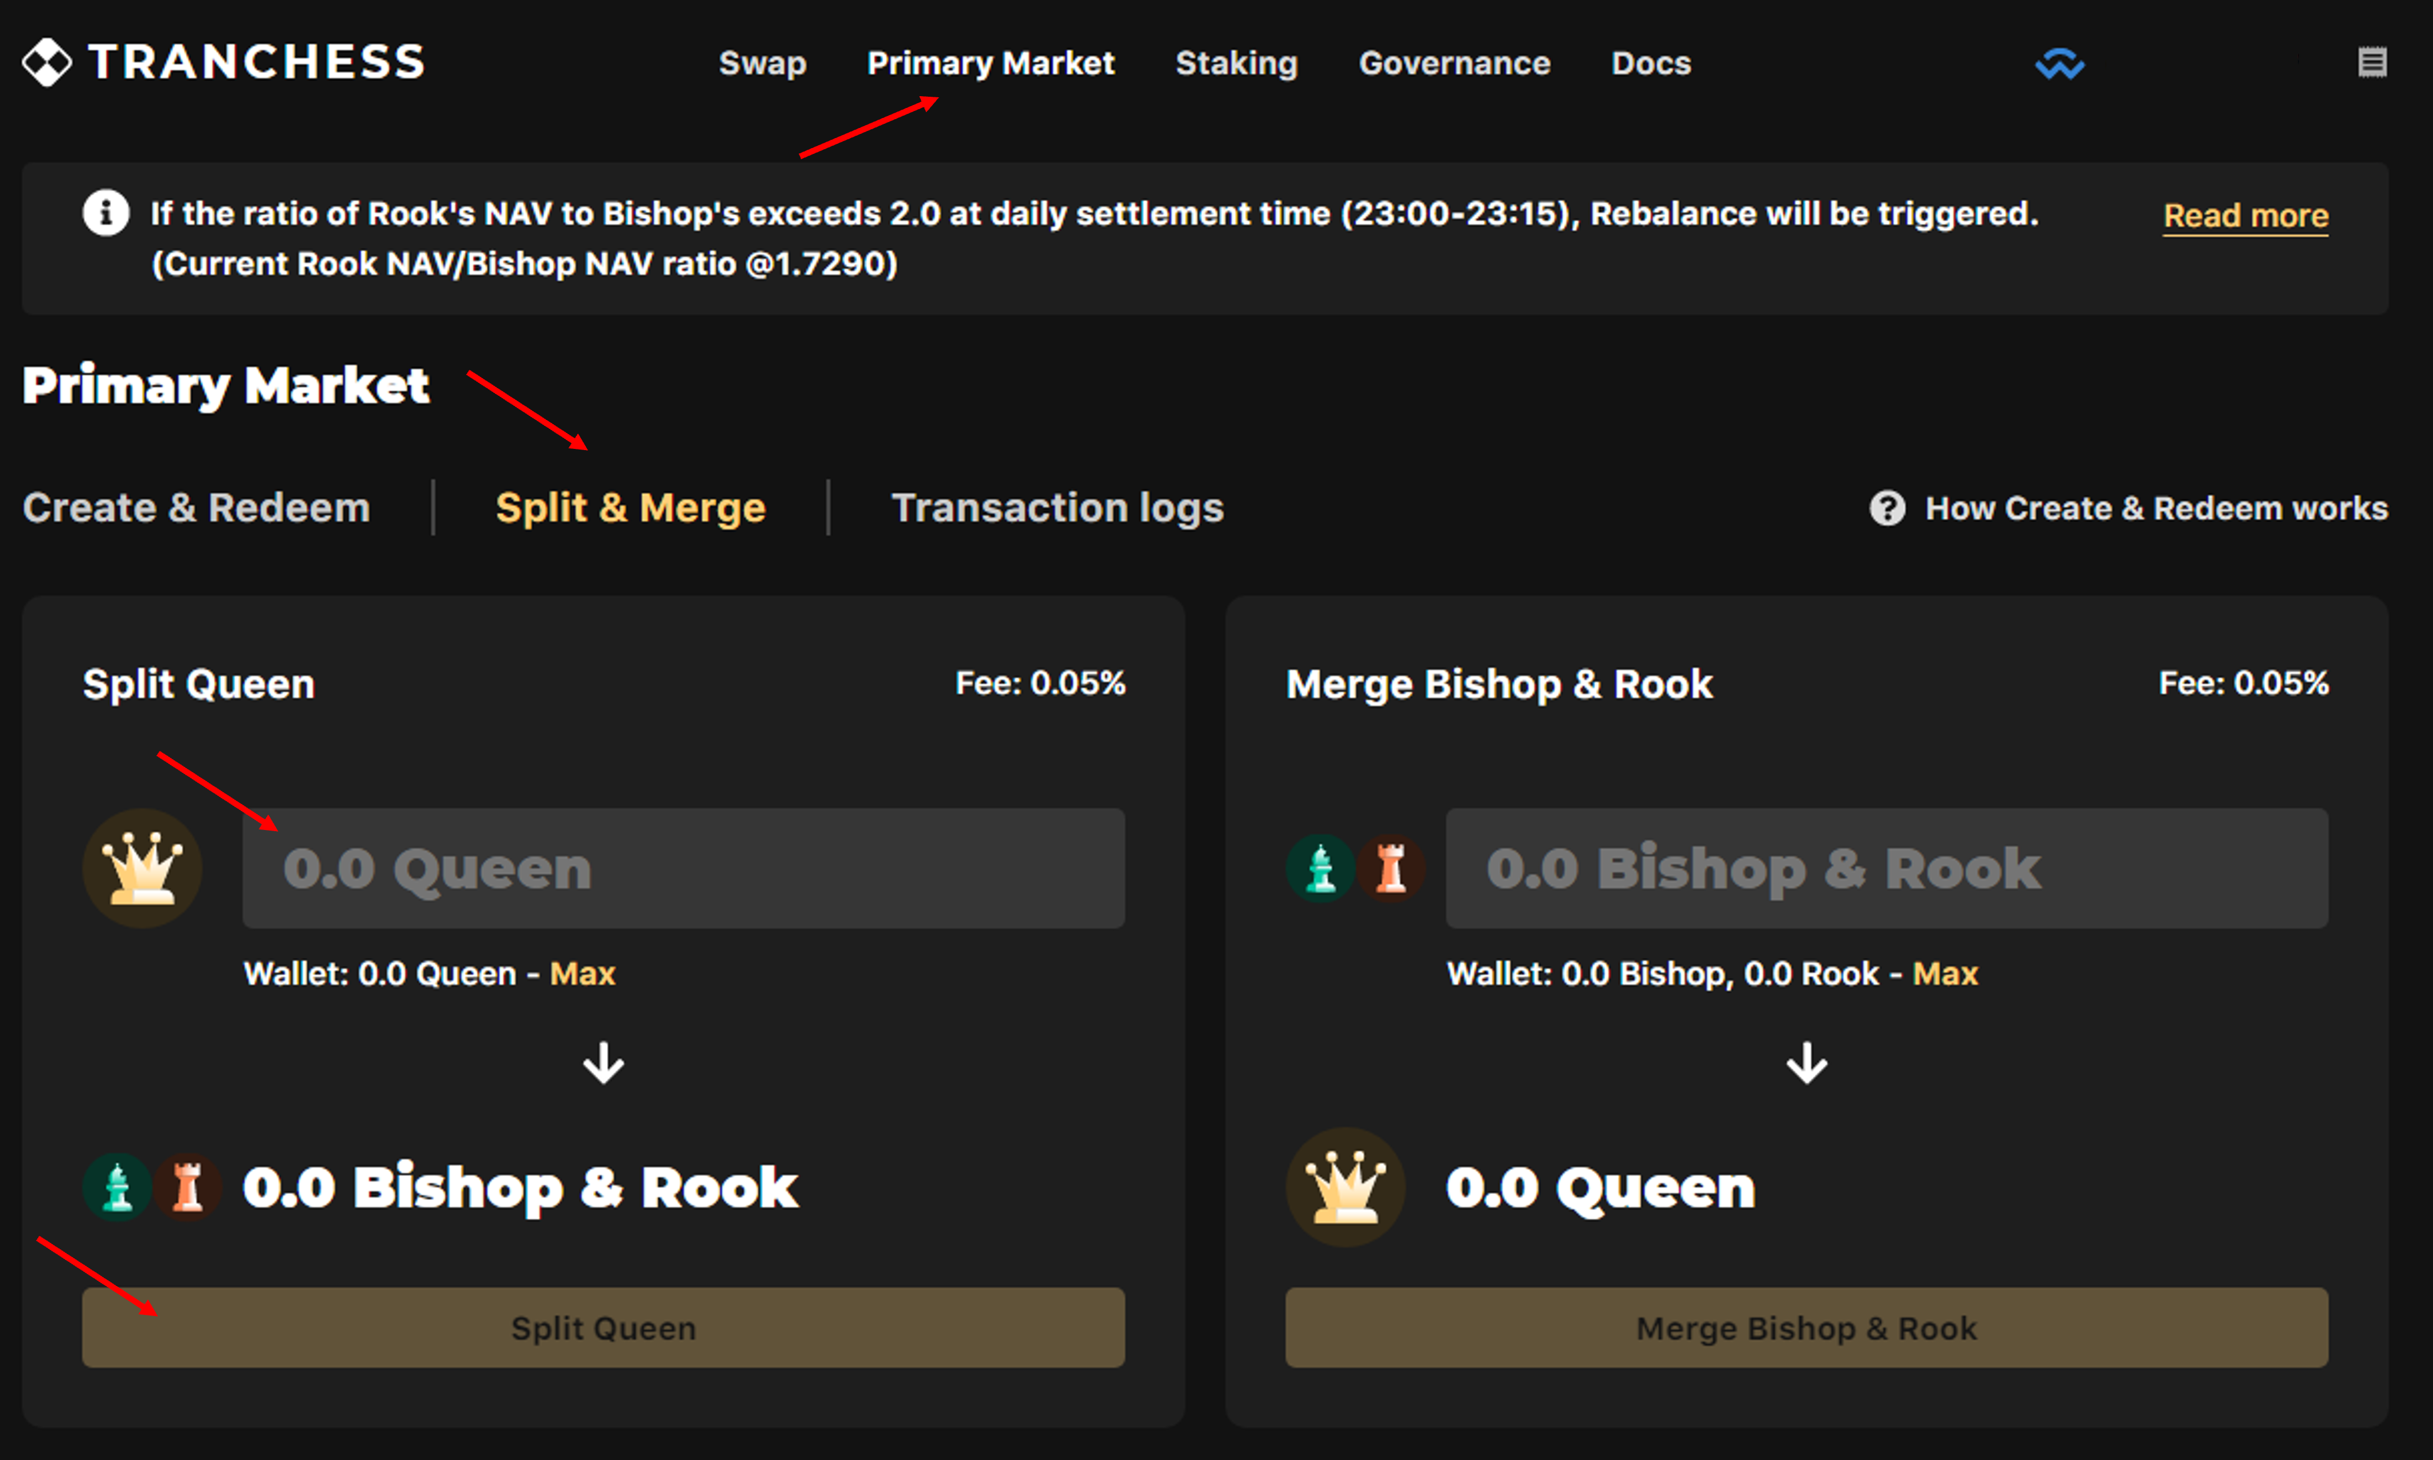The height and width of the screenshot is (1460, 2433).
Task: Focus the 0.0 Queen amount input field
Action: (x=683, y=868)
